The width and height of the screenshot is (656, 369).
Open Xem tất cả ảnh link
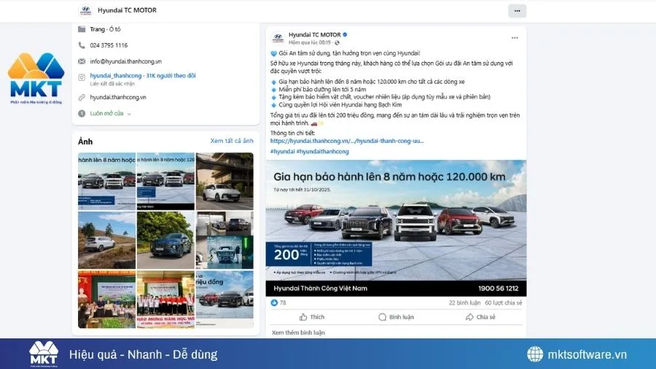[x=232, y=141]
